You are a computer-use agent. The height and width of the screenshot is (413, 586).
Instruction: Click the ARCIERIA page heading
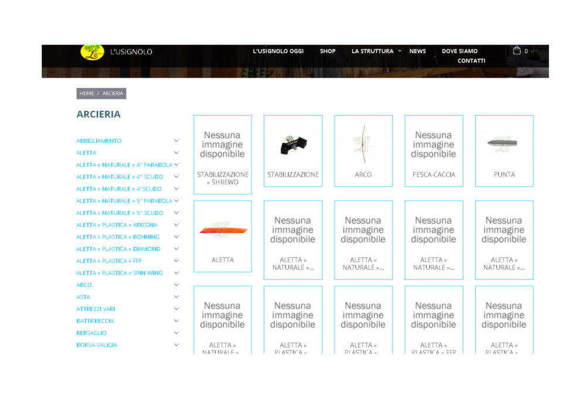click(x=98, y=114)
